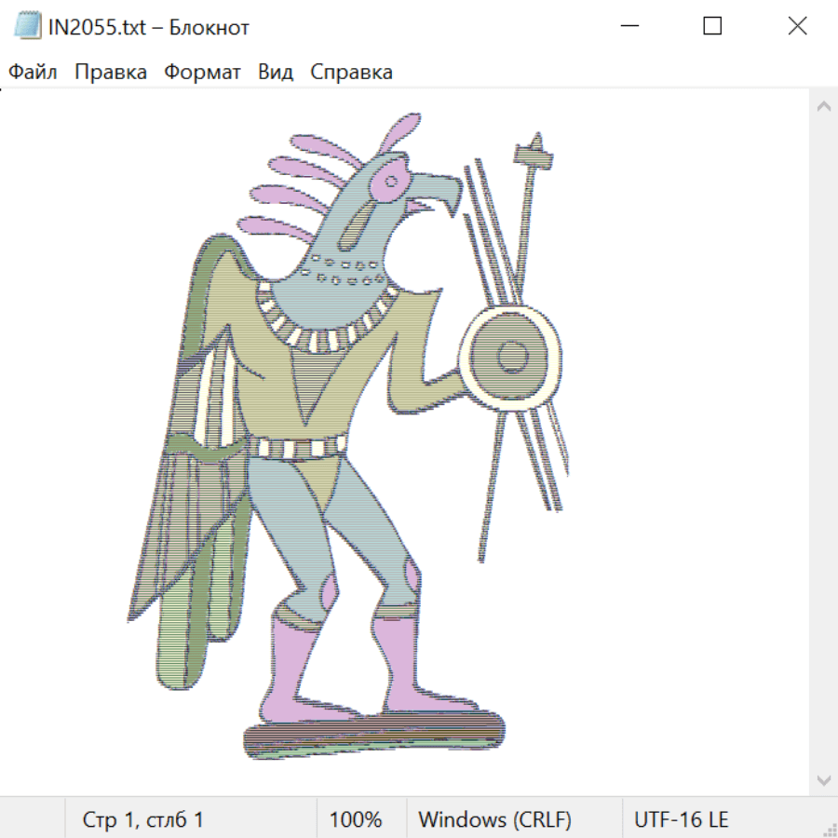This screenshot has width=838, height=838.
Task: Minimize the Notepad window
Action: (628, 27)
